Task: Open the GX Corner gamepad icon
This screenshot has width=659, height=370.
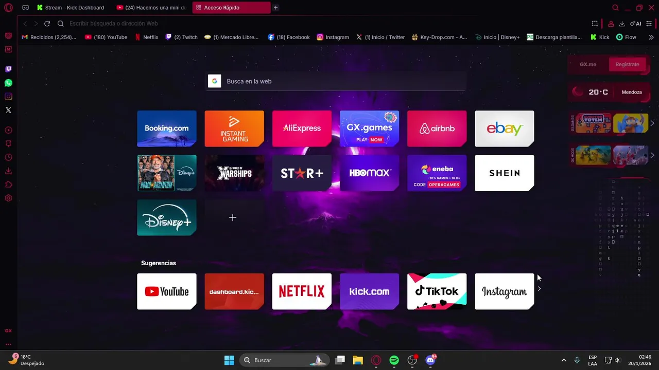Action: (x=25, y=8)
